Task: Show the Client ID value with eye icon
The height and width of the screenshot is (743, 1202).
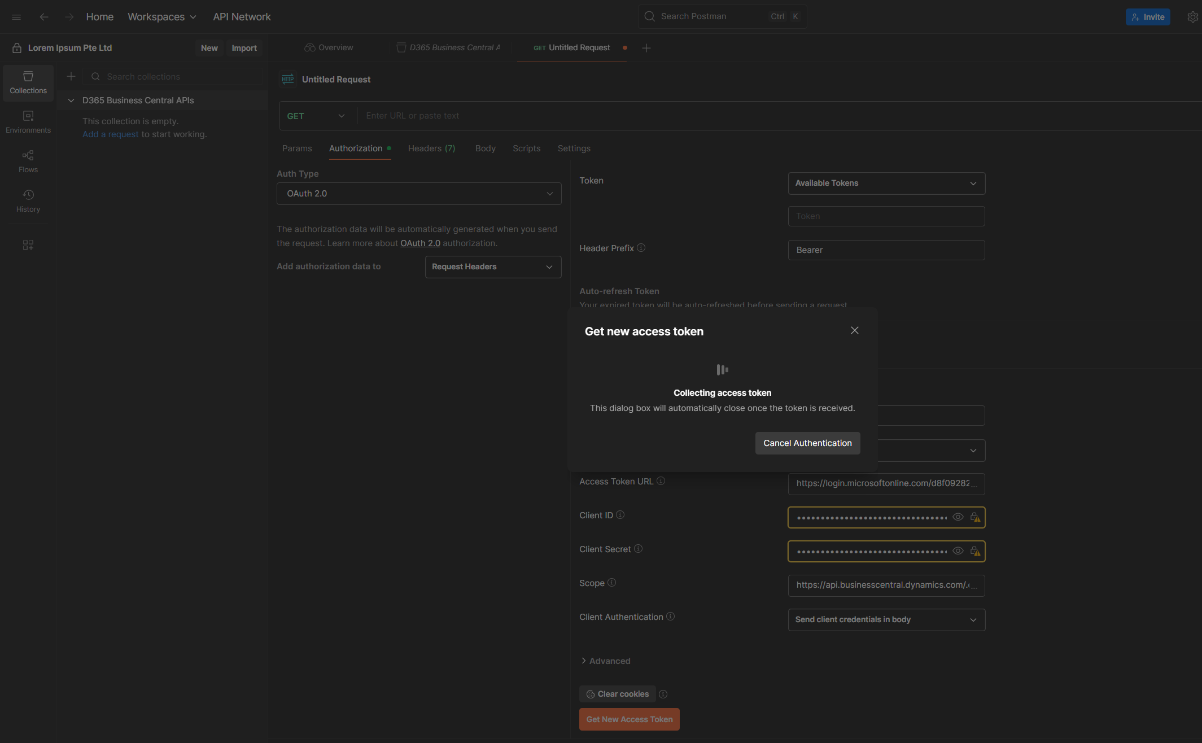Action: point(958,517)
